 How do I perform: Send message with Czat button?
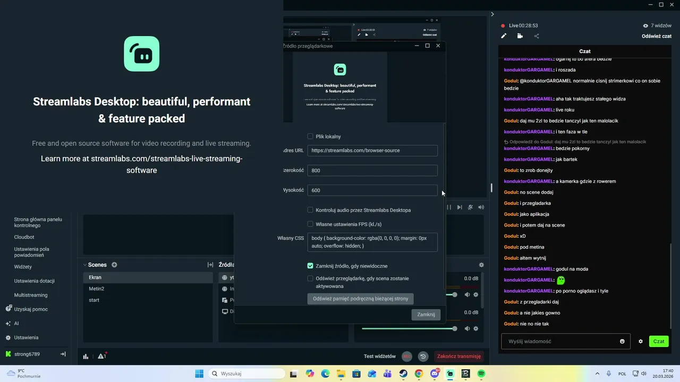pos(659,341)
